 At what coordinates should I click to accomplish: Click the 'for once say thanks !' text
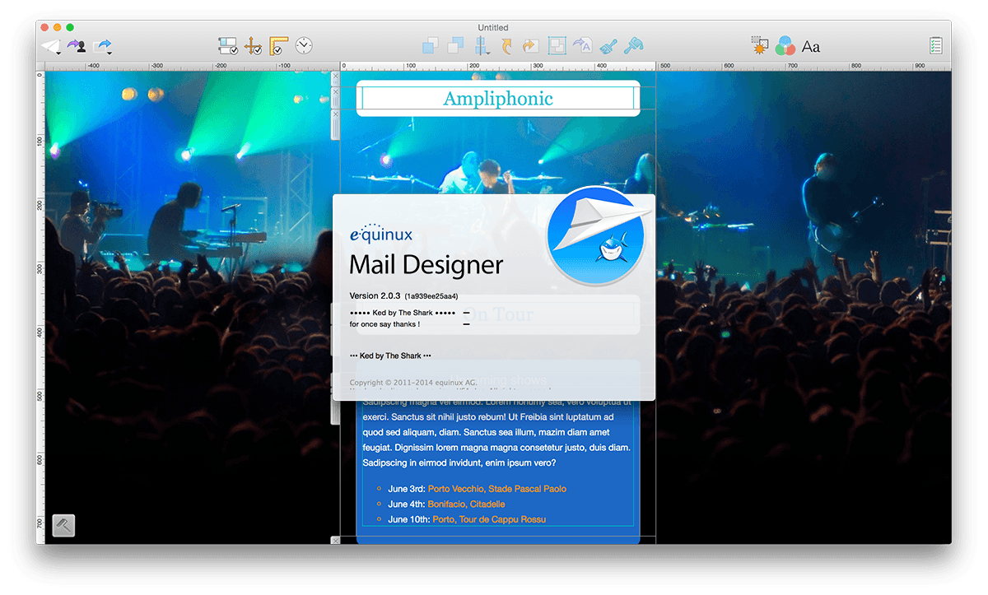click(384, 324)
